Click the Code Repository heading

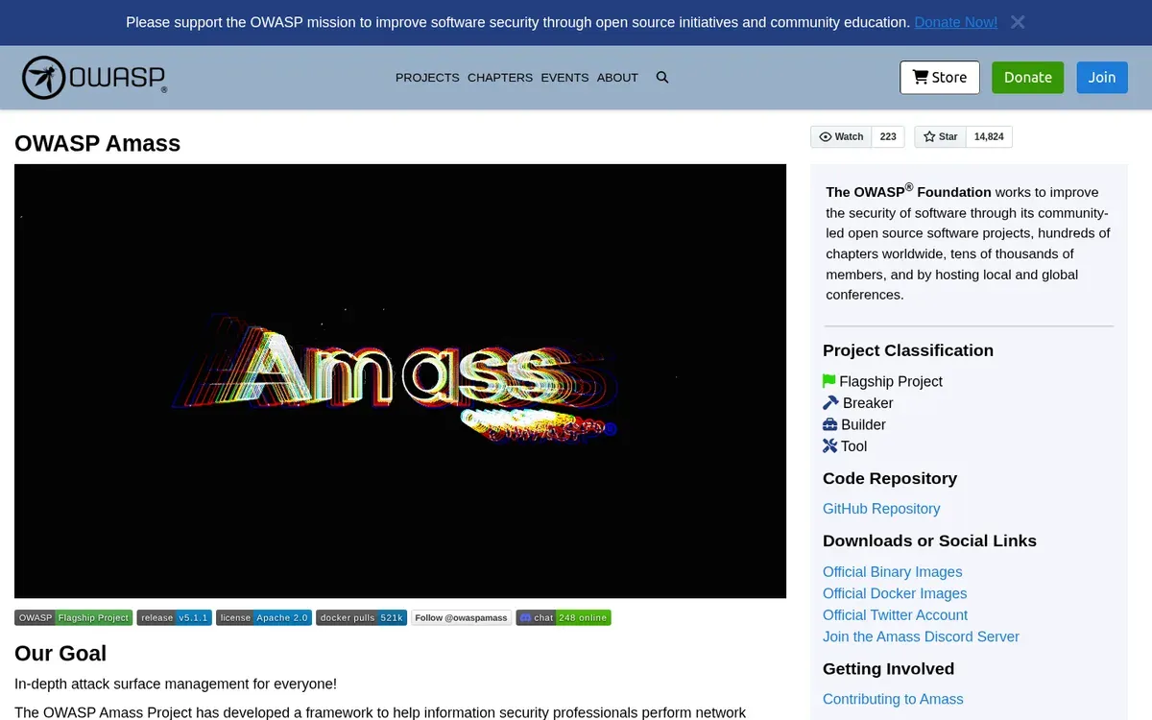point(890,478)
